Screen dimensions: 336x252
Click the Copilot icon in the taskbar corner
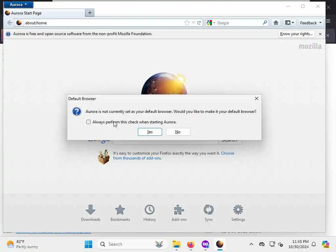click(x=325, y=244)
